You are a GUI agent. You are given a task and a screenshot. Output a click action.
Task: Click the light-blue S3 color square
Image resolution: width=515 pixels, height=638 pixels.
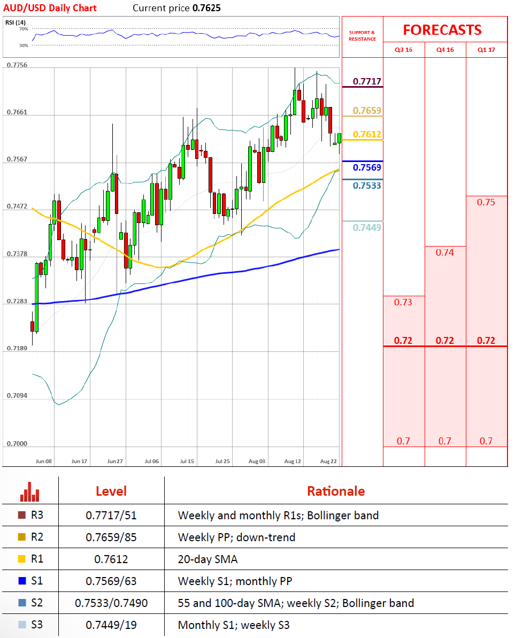pyautogui.click(x=21, y=625)
